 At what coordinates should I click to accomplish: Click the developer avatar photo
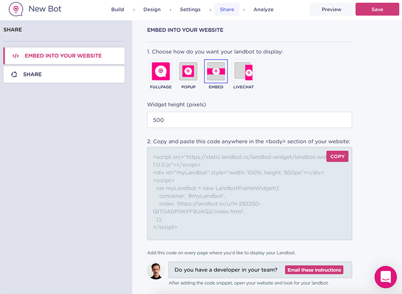tap(156, 271)
